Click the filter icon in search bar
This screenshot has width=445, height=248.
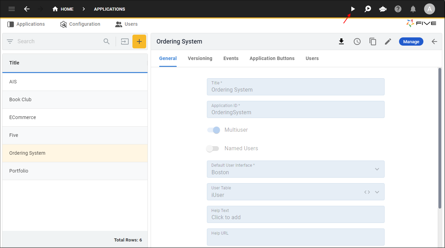pos(10,42)
